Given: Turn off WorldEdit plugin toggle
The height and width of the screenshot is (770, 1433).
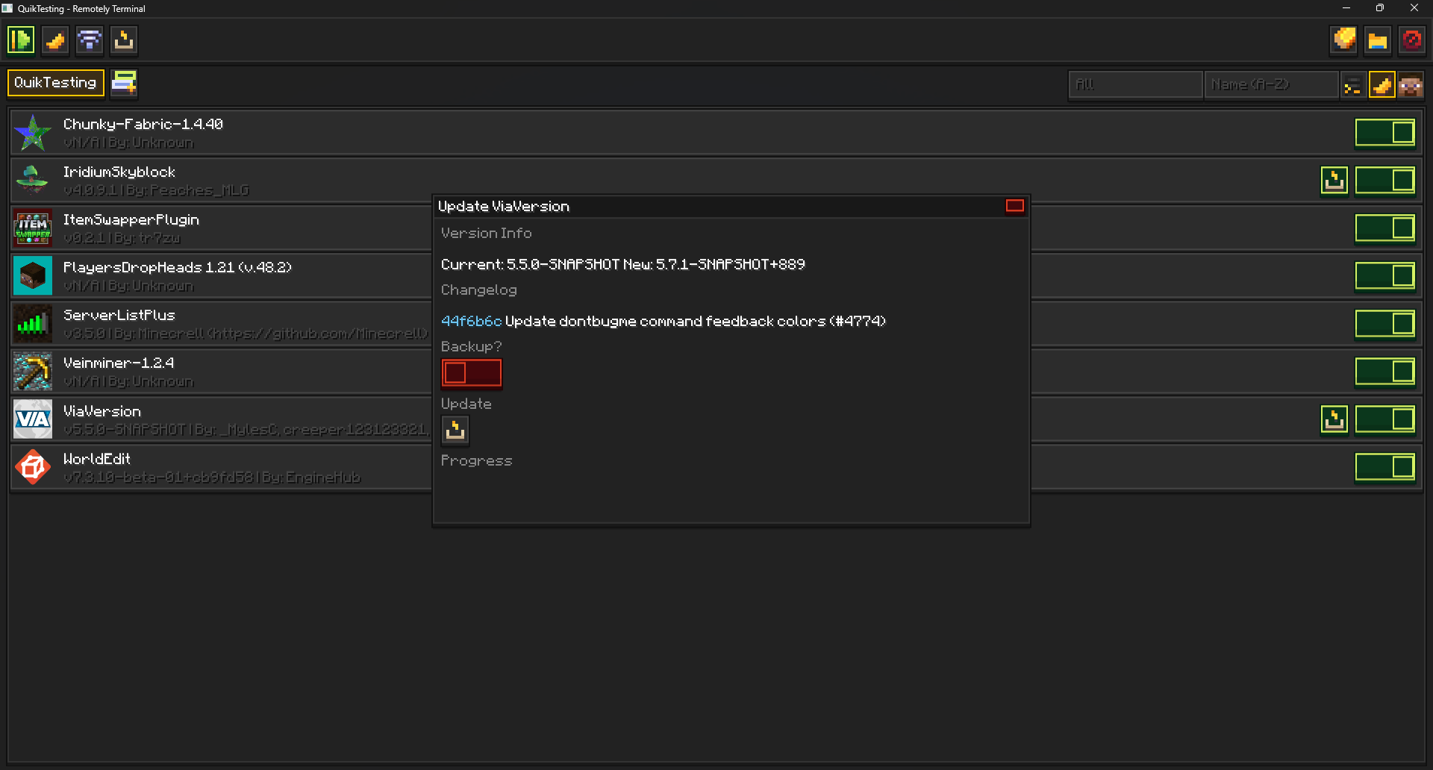Looking at the screenshot, I should 1385,467.
